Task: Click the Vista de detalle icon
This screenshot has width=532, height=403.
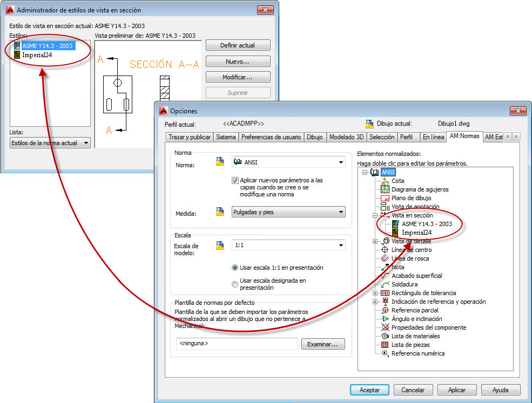Action: [386, 241]
